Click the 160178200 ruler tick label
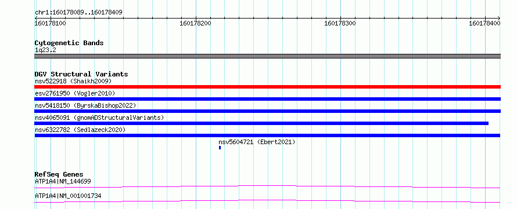This screenshot has height=209, width=517. [195, 23]
